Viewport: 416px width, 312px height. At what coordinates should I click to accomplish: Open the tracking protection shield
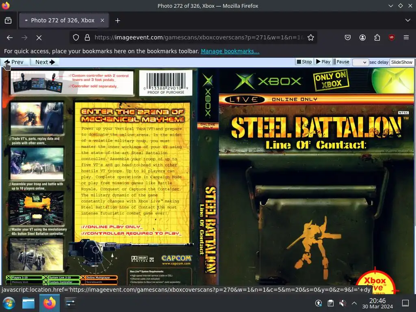click(76, 38)
